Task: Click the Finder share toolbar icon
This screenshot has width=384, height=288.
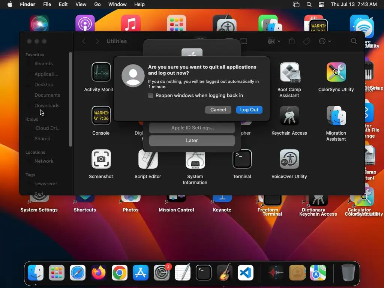Action: pos(292,41)
